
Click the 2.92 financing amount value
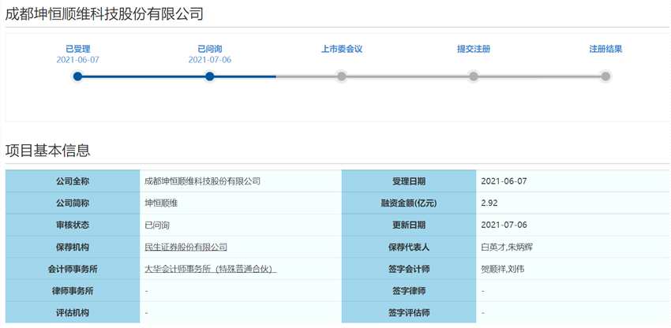tap(489, 203)
